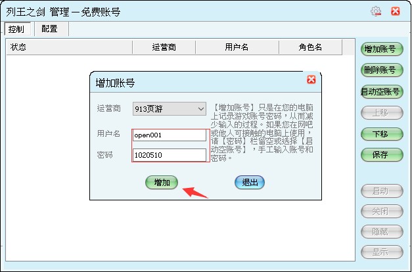Open the settings gear in title bar
The height and width of the screenshot is (272, 412).
(375, 11)
